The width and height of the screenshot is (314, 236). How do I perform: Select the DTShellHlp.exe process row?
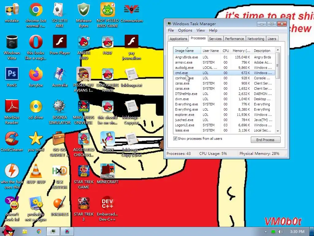point(224,94)
